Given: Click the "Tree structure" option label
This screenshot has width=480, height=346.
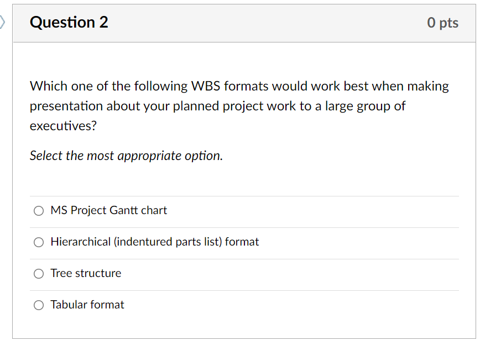Looking at the screenshot, I should [x=86, y=273].
